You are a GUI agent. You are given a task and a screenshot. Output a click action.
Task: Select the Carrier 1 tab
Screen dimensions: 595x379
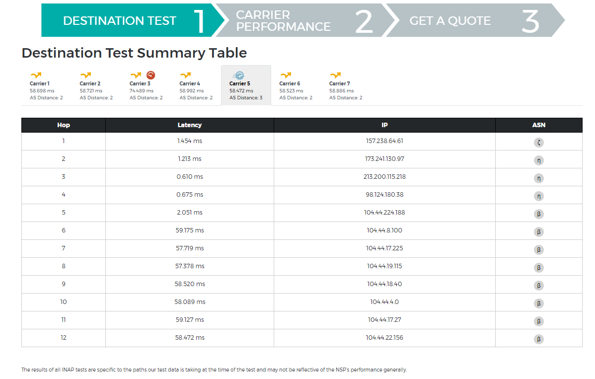pos(46,86)
